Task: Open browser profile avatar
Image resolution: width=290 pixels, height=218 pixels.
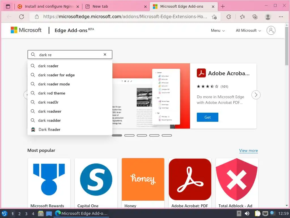Action: tap(268, 17)
